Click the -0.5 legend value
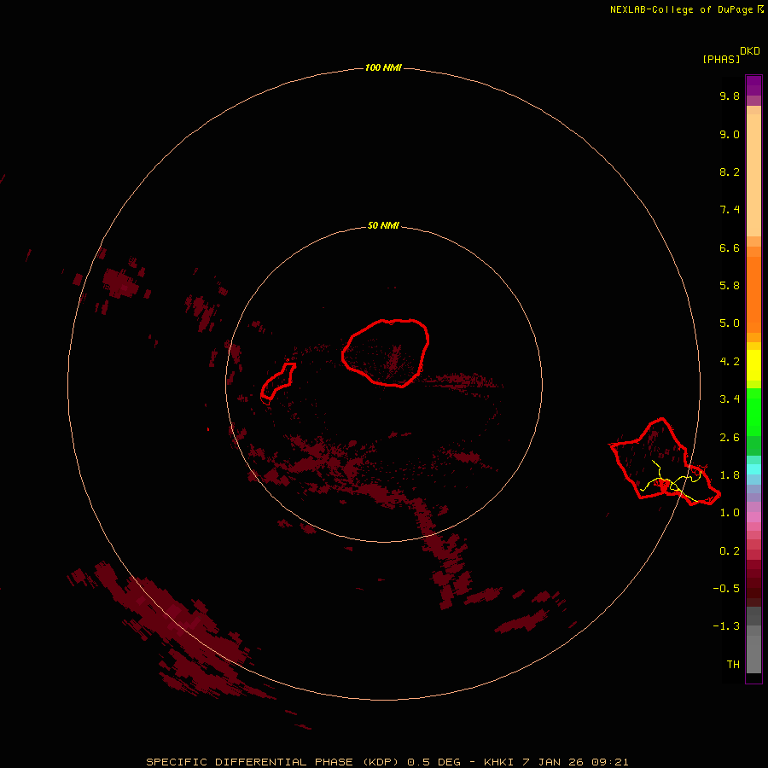This screenshot has height=768, width=768. click(x=726, y=589)
